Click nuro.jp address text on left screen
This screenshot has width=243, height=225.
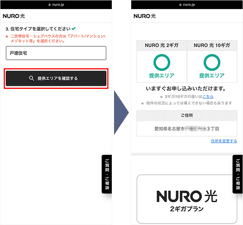58,4
